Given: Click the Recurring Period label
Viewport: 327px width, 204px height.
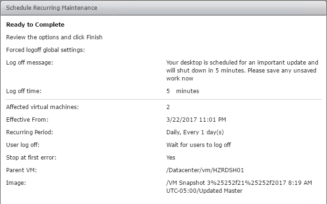Looking at the screenshot, I should [x=29, y=132].
